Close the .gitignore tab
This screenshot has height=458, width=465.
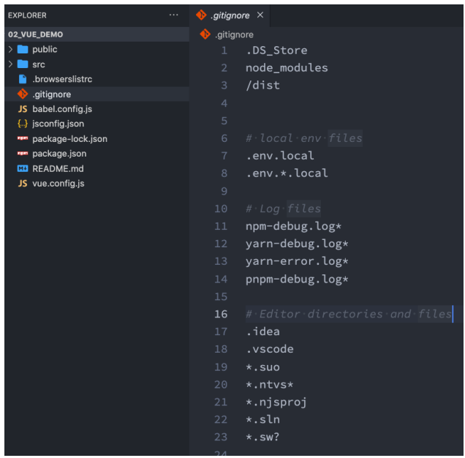[260, 15]
